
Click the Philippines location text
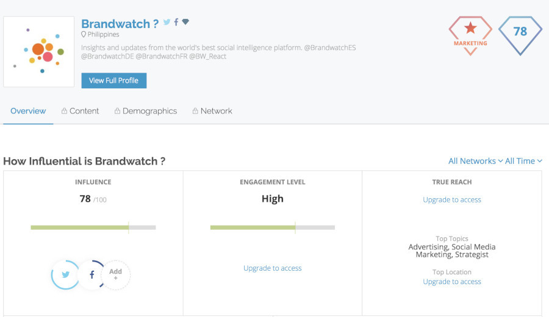(x=103, y=34)
